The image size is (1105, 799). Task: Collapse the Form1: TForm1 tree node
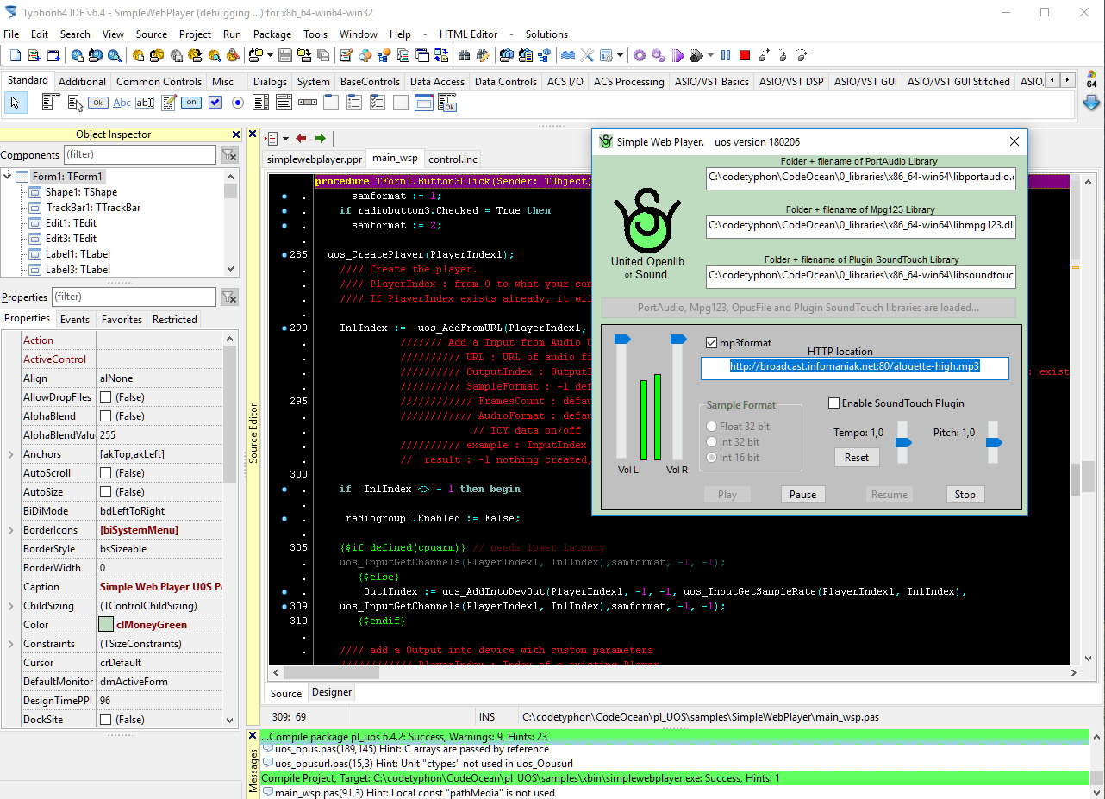9,177
